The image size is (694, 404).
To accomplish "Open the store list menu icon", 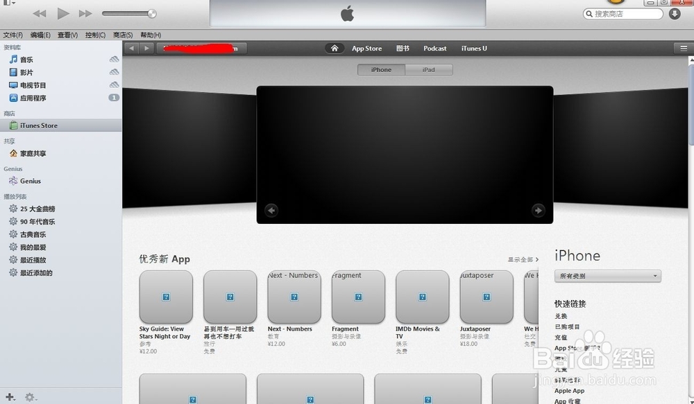I will click(684, 49).
